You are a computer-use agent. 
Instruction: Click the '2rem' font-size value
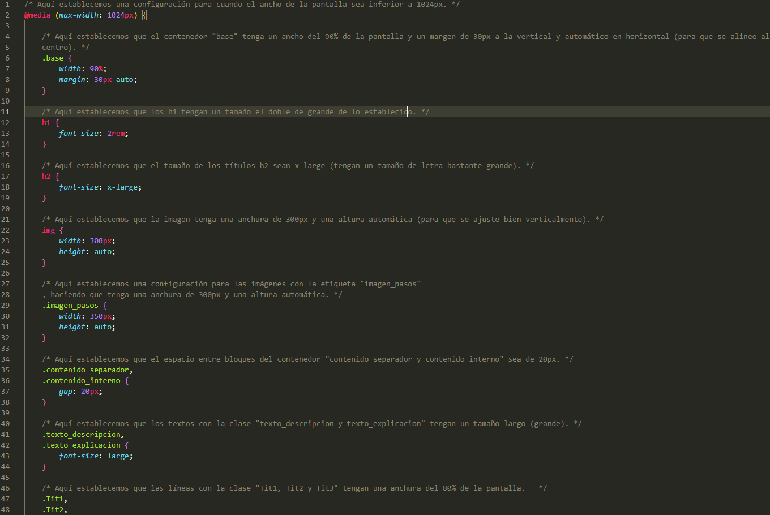(x=116, y=134)
